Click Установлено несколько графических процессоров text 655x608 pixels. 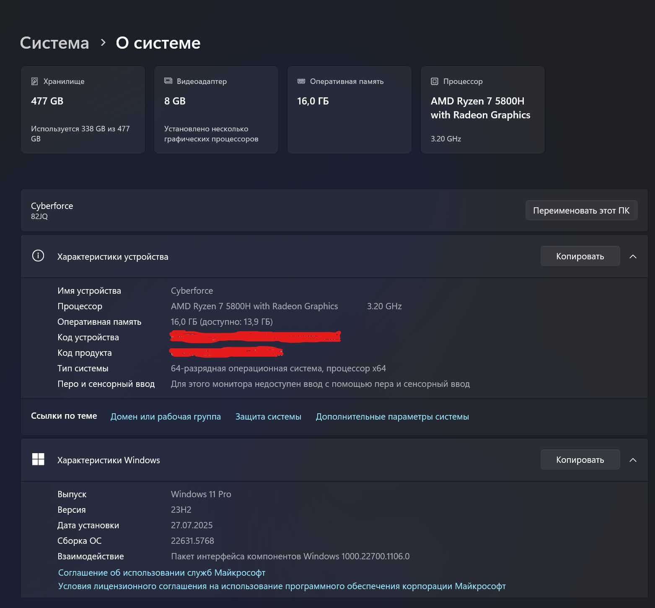pos(211,133)
